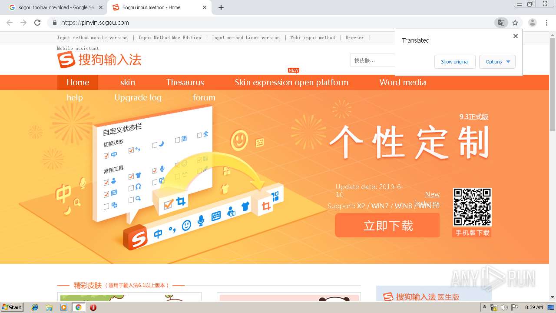This screenshot has height=313, width=556.
Task: Show hidden system tray icons
Action: [x=484, y=307]
